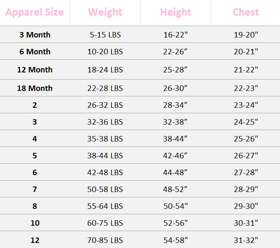Select the 70-85 LBS weight cell
Viewport: 280px width, 248px height.
[x=105, y=240]
